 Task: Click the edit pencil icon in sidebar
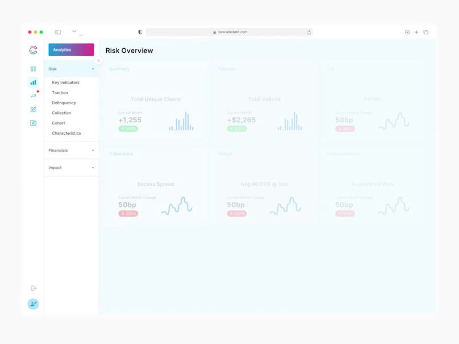(x=34, y=110)
